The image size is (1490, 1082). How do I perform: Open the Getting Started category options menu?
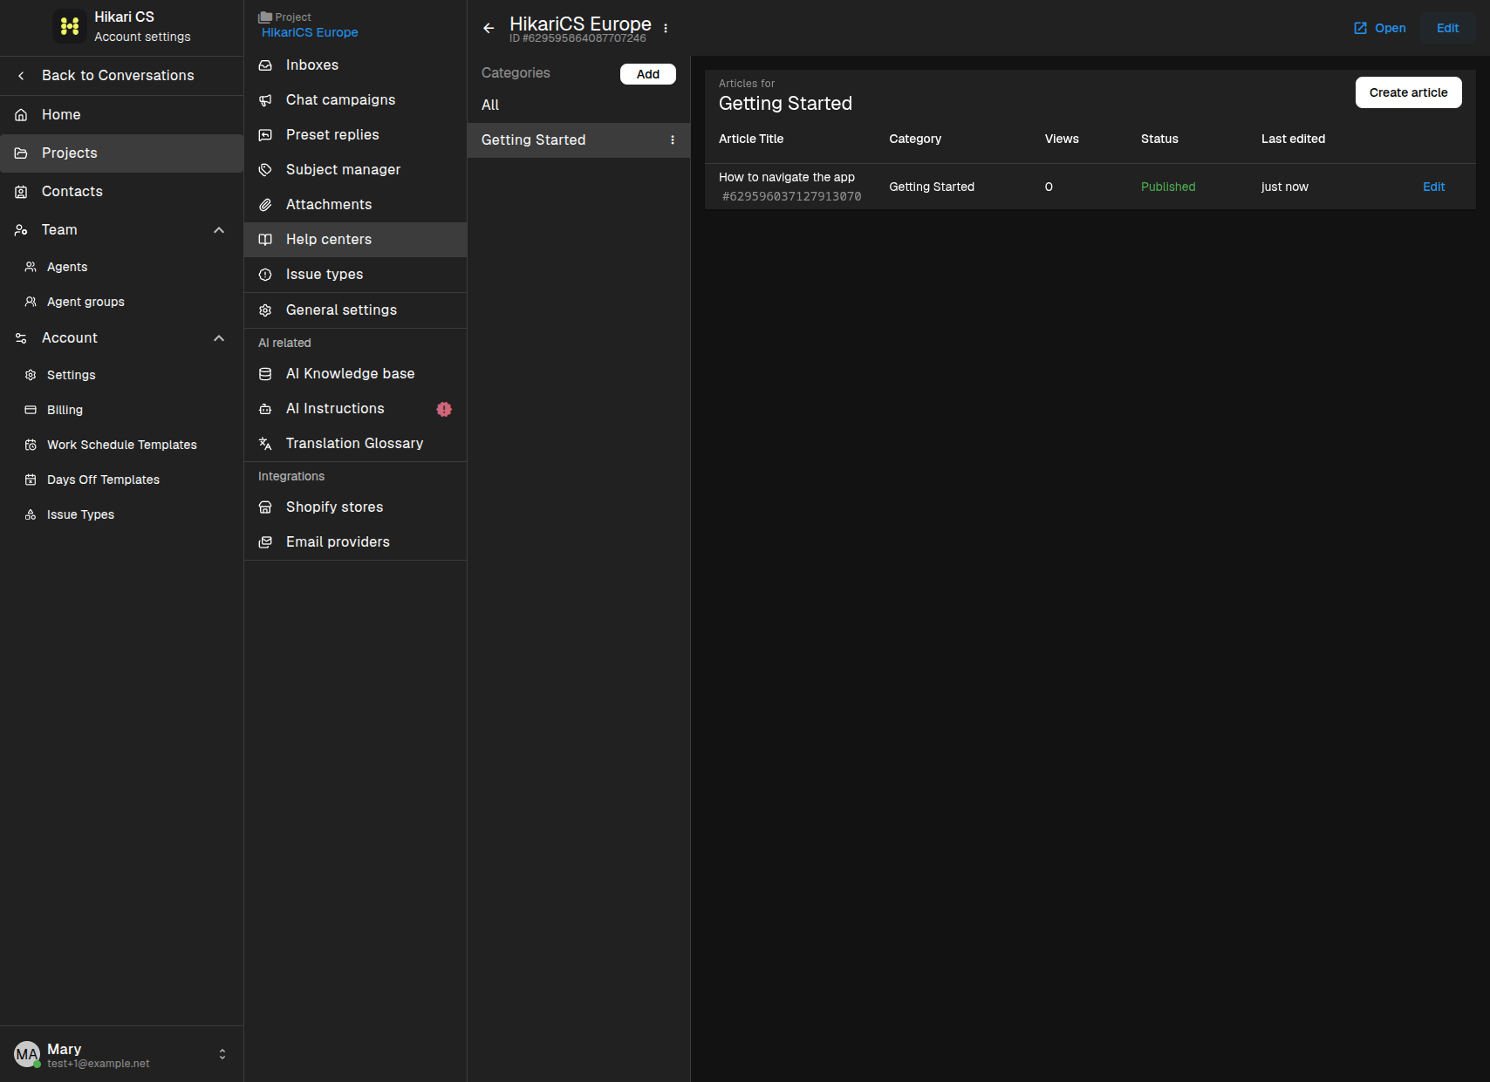673,140
